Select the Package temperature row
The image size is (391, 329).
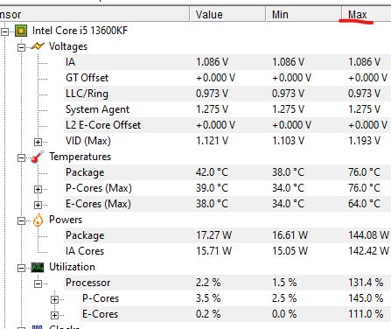(x=227, y=172)
